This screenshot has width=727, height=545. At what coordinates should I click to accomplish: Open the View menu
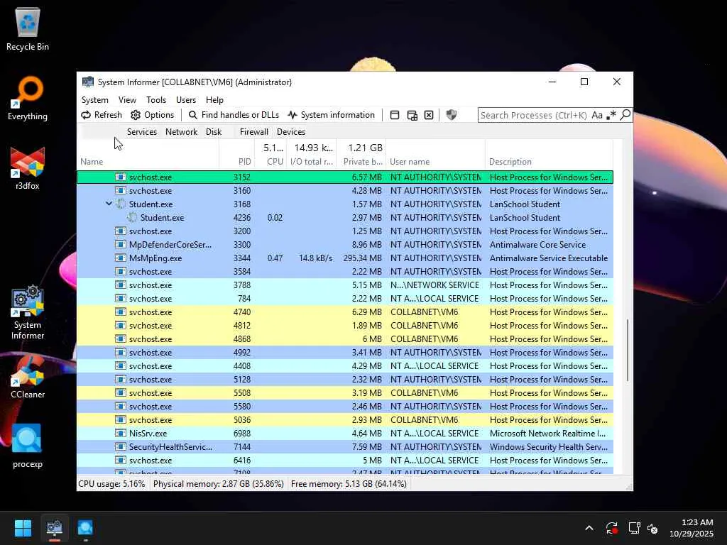point(127,99)
